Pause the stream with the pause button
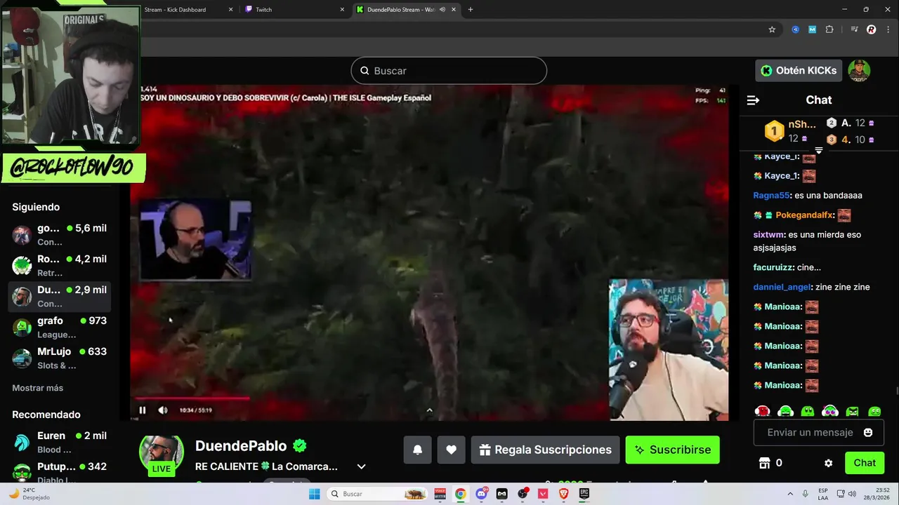 143,410
